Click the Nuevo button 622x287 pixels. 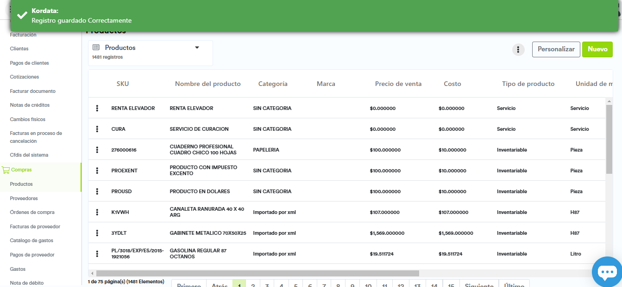click(597, 49)
